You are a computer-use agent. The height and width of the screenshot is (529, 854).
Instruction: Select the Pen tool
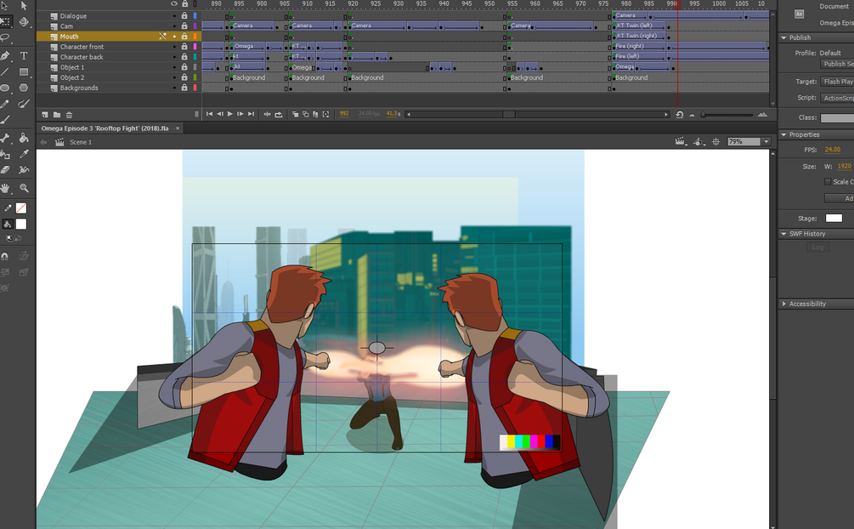(5, 55)
